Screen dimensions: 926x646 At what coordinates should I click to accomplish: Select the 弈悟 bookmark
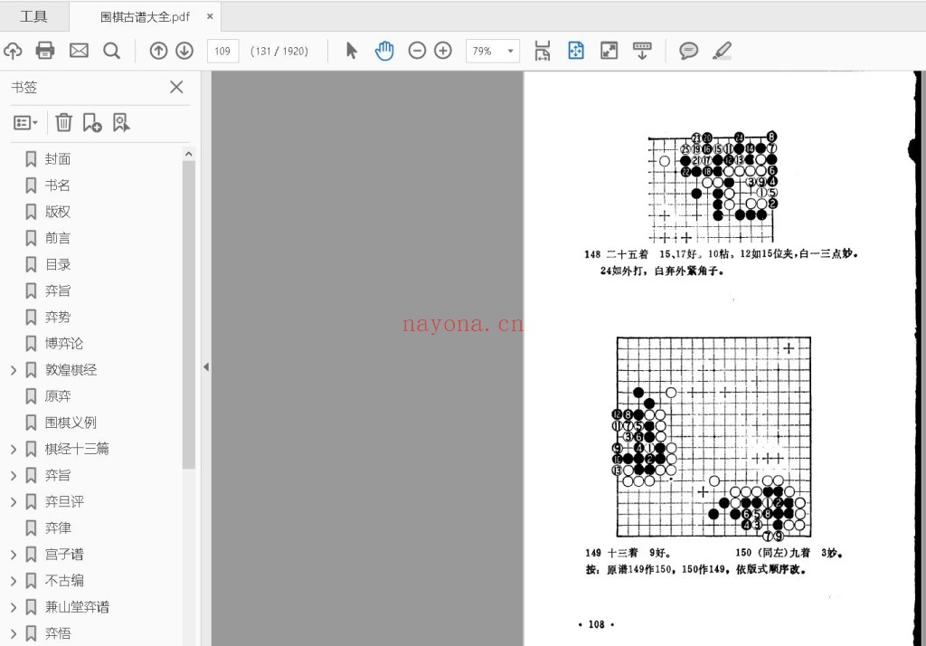point(58,633)
